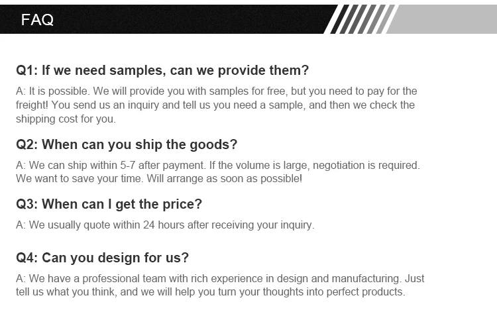The height and width of the screenshot is (312, 497).
Task: Open the Q4 question "Can you design for us?"
Action: 103,258
